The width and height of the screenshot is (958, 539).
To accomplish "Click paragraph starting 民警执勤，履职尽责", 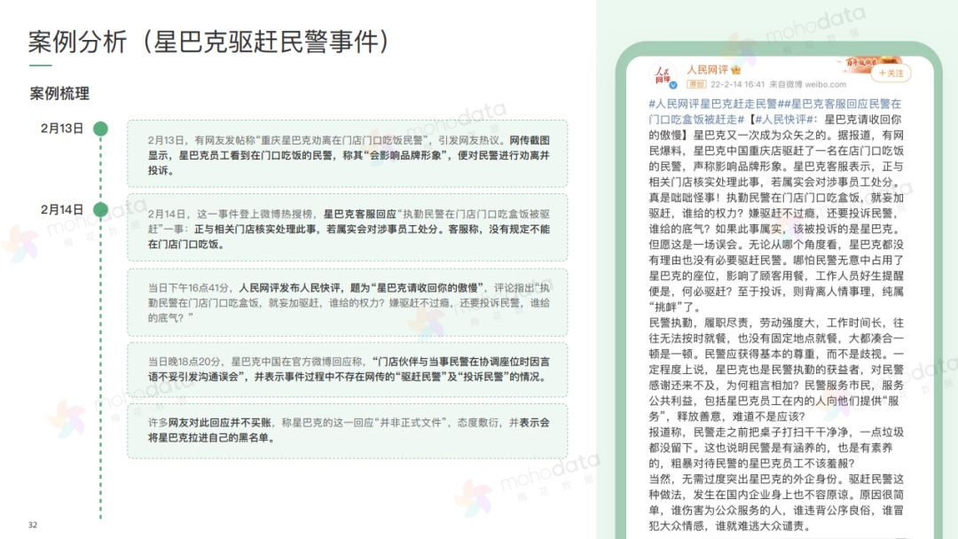I will pos(776,370).
